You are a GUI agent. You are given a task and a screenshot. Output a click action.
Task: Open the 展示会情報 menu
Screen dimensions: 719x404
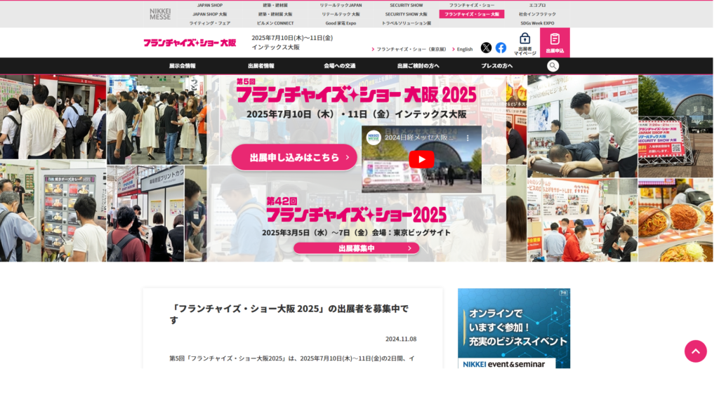click(x=183, y=66)
